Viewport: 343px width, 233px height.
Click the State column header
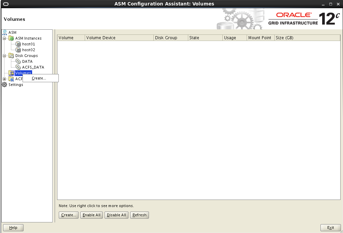click(205, 38)
